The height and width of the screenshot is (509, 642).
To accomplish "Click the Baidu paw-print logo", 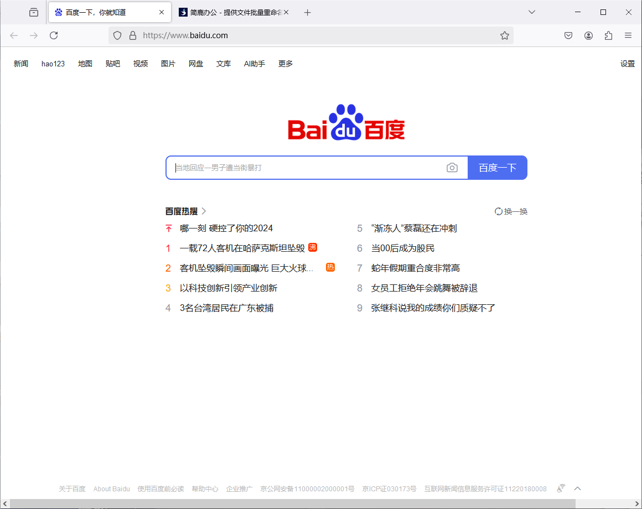I will tap(346, 121).
